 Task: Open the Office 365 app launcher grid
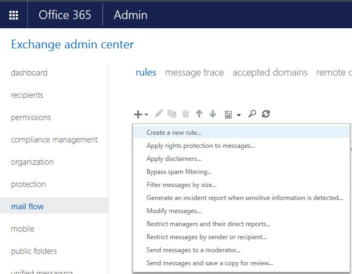tap(14, 15)
